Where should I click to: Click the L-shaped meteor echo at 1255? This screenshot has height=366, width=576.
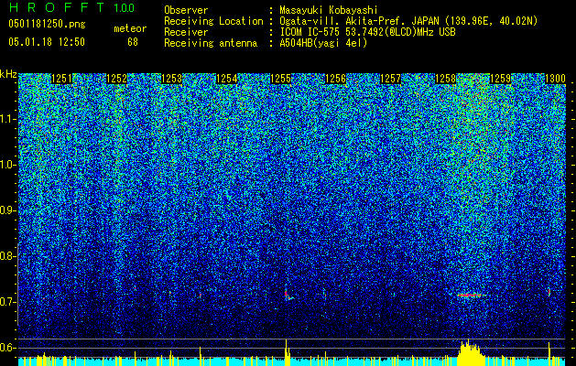coord(288,295)
